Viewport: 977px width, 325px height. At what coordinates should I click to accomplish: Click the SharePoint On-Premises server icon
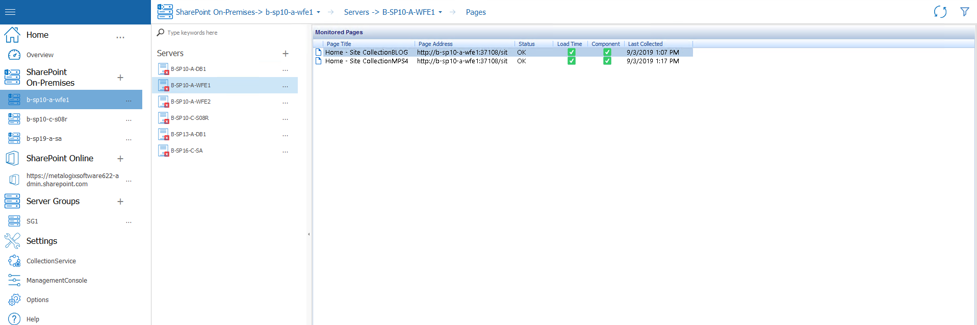(x=12, y=77)
